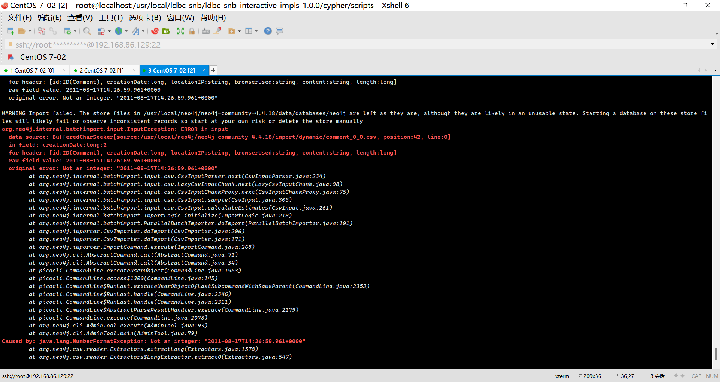
Task: Expand the Properties dropdown arrow
Action: pyautogui.click(x=75, y=31)
